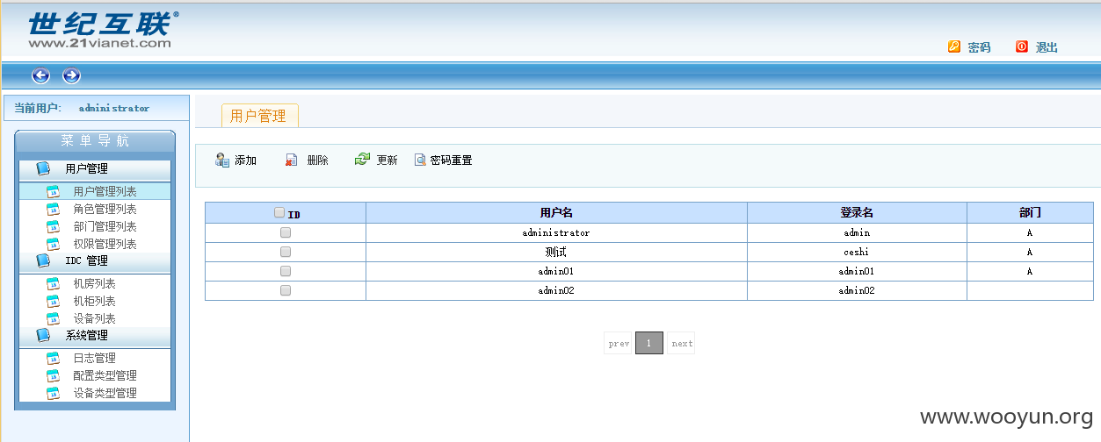The height and width of the screenshot is (442, 1101).
Task: Click the back arrow navigation icon
Action: click(40, 75)
